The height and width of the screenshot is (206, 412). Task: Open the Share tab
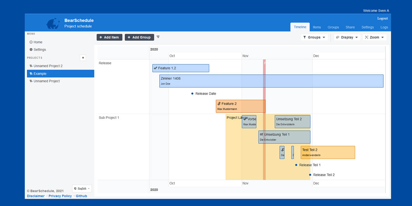(x=350, y=27)
